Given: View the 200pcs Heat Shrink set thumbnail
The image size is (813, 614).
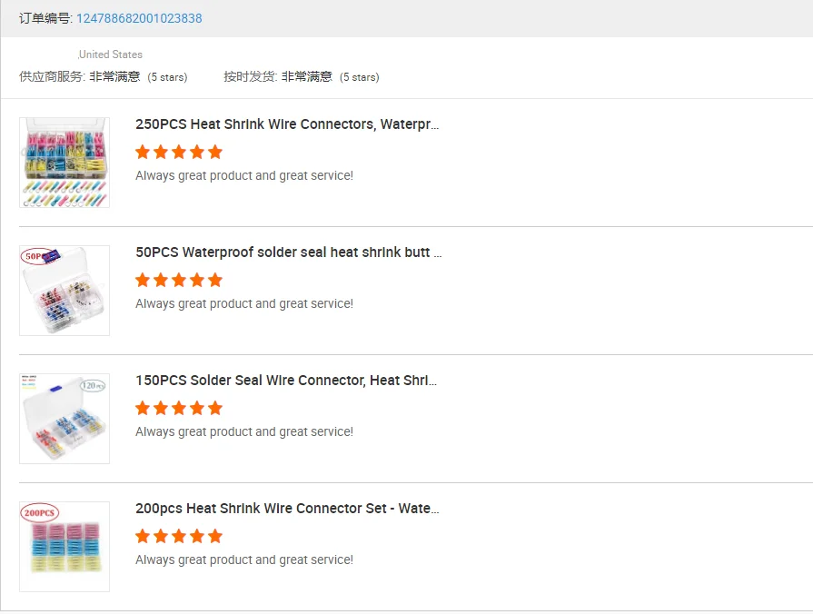Looking at the screenshot, I should point(64,547).
